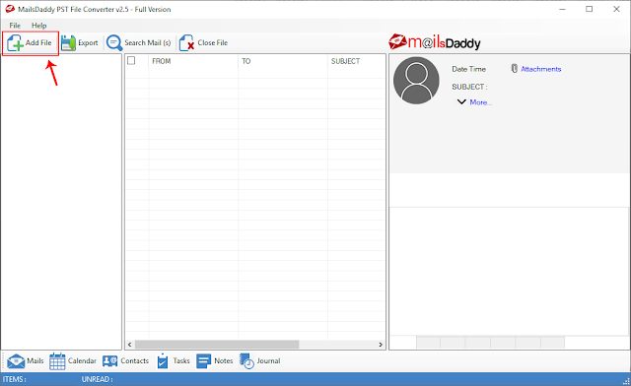
Task: Click the Close File icon
Action: click(186, 42)
